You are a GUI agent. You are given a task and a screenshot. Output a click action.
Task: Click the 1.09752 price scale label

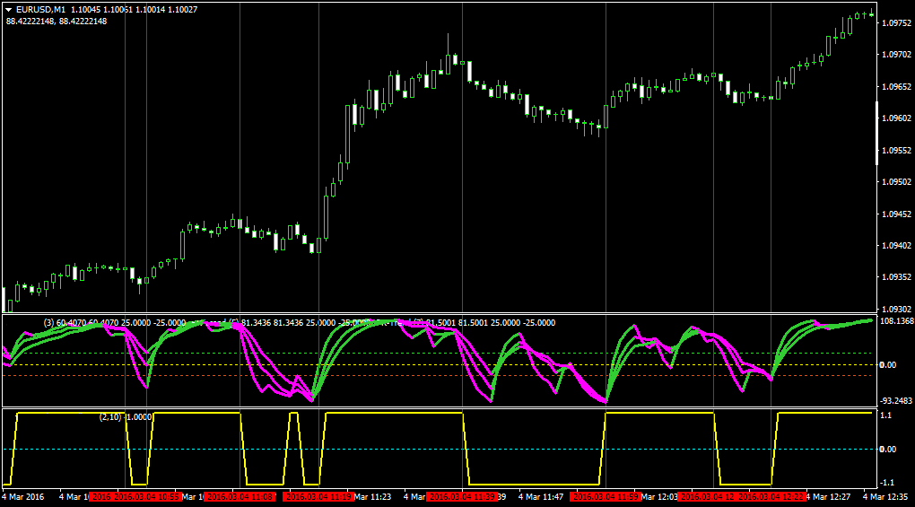(897, 23)
